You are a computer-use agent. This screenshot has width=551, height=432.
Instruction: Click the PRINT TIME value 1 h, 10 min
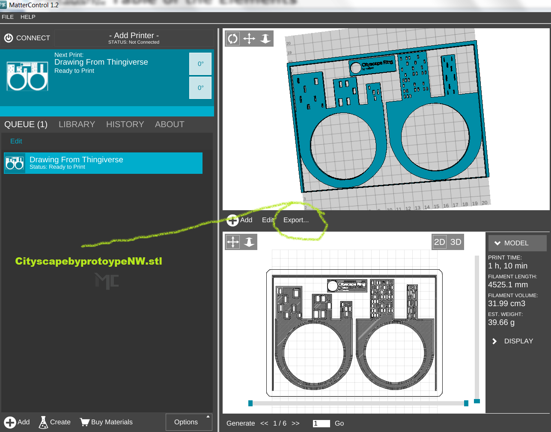[x=508, y=266]
